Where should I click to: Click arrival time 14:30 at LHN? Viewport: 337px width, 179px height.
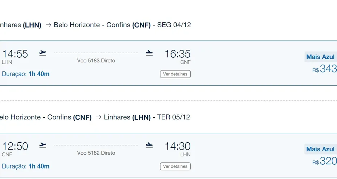pyautogui.click(x=177, y=146)
